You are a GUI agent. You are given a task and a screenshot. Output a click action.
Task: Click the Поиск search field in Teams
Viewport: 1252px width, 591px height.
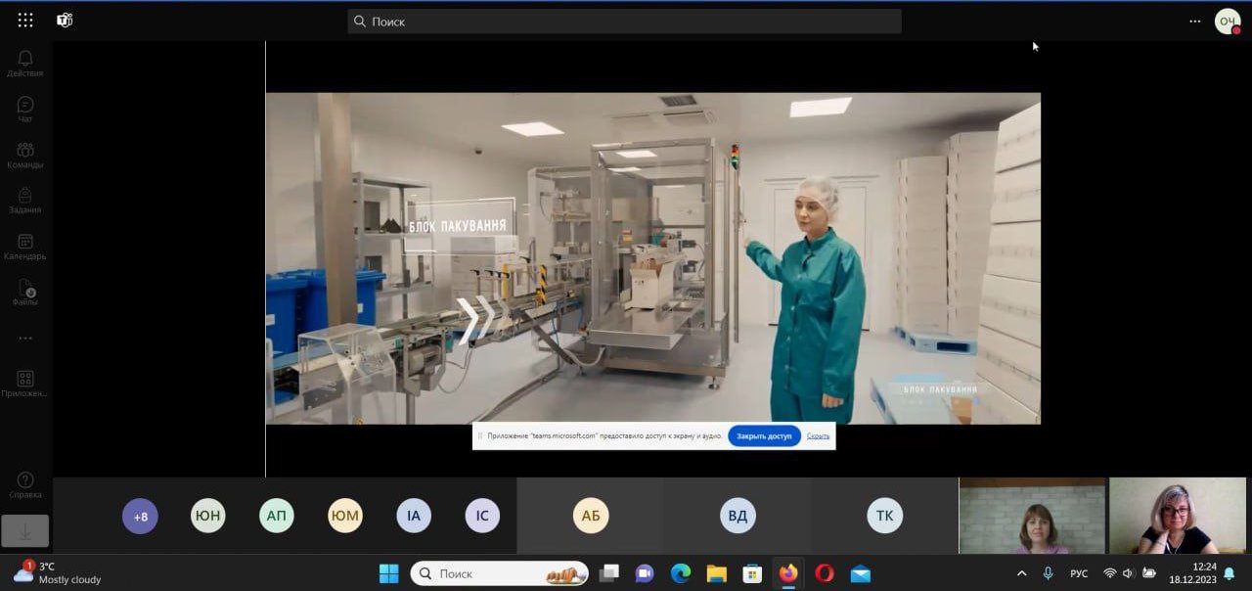click(x=624, y=22)
